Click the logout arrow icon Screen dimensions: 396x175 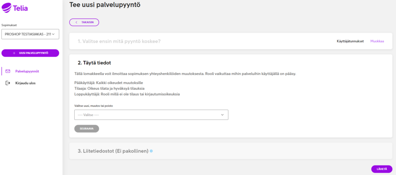point(8,83)
